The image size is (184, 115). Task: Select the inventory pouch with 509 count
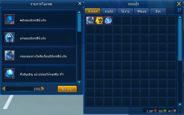90,21
